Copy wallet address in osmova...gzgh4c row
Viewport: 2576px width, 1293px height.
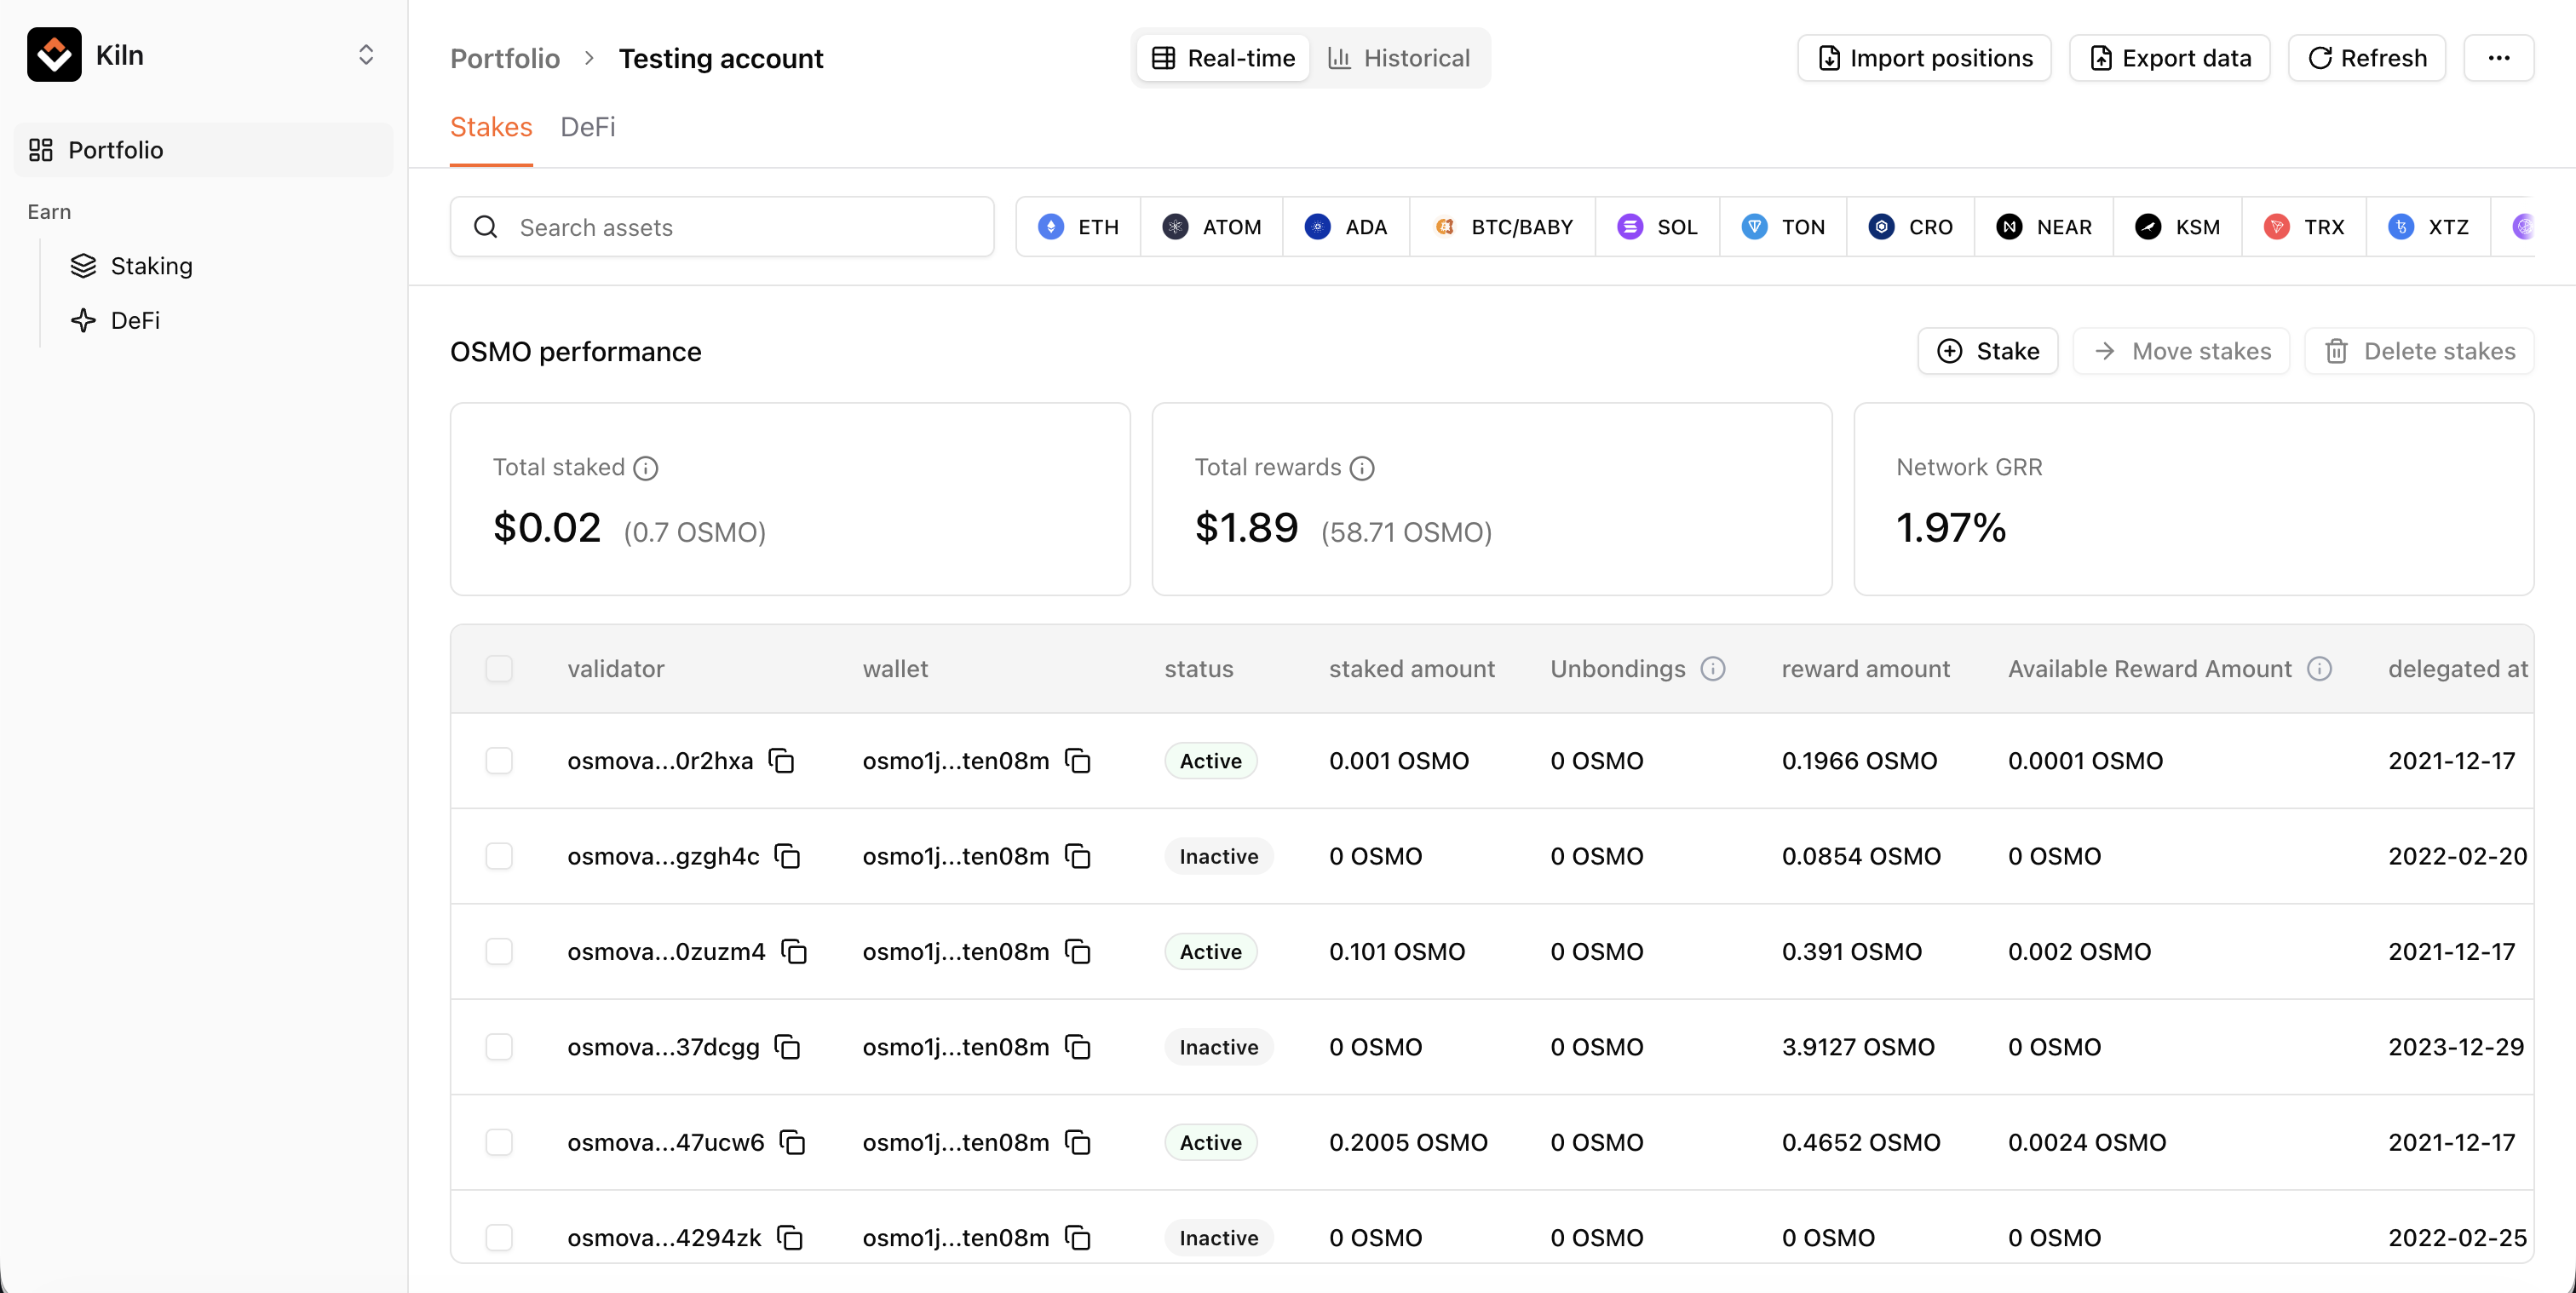(1077, 856)
